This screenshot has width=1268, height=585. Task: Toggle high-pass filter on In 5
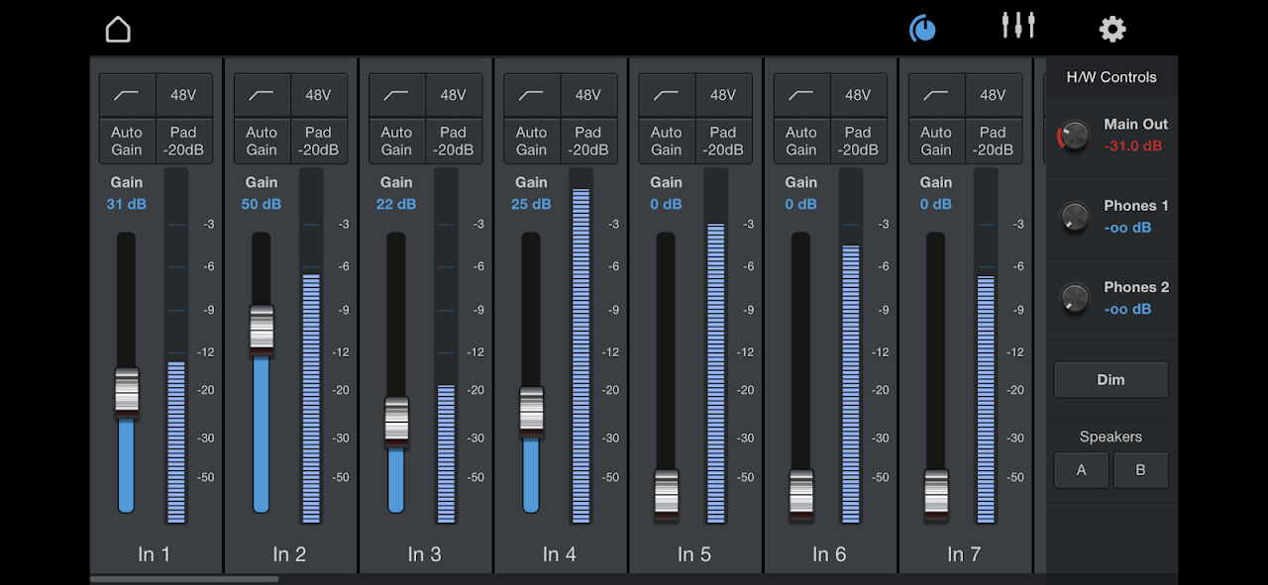[x=666, y=95]
